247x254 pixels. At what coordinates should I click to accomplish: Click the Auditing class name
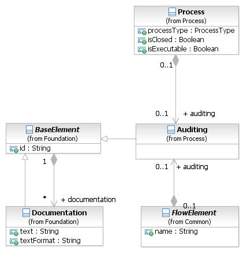192,130
